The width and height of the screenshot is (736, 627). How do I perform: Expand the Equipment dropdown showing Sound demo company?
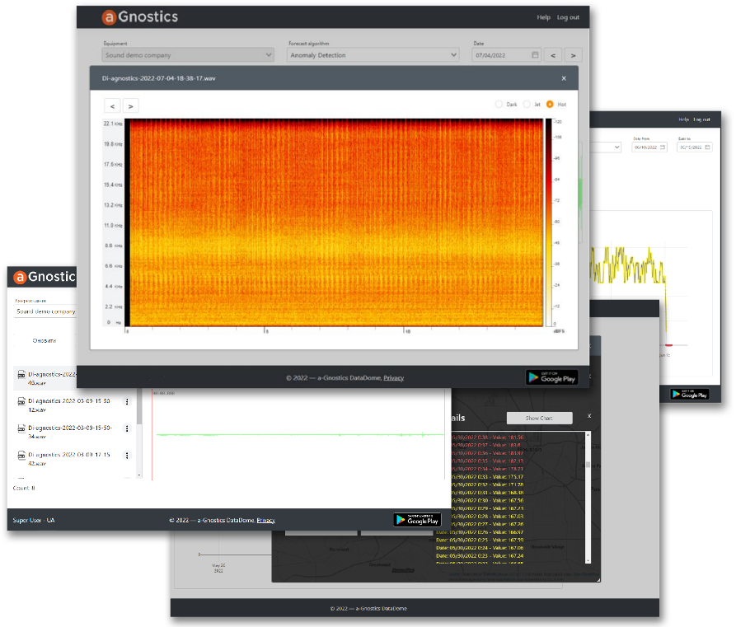pyautogui.click(x=188, y=55)
